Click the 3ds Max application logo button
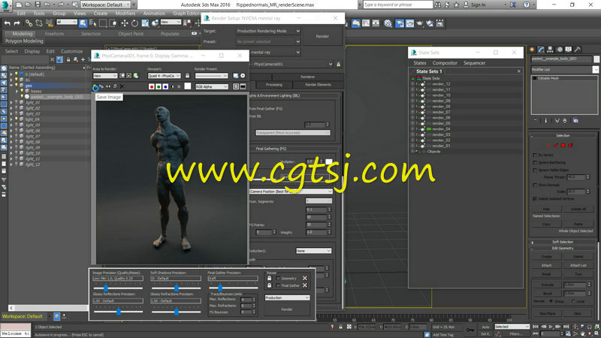601x338 pixels. pos(5,5)
